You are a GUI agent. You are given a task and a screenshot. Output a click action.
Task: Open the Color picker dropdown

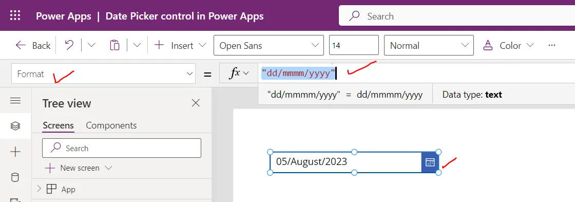[x=508, y=46]
